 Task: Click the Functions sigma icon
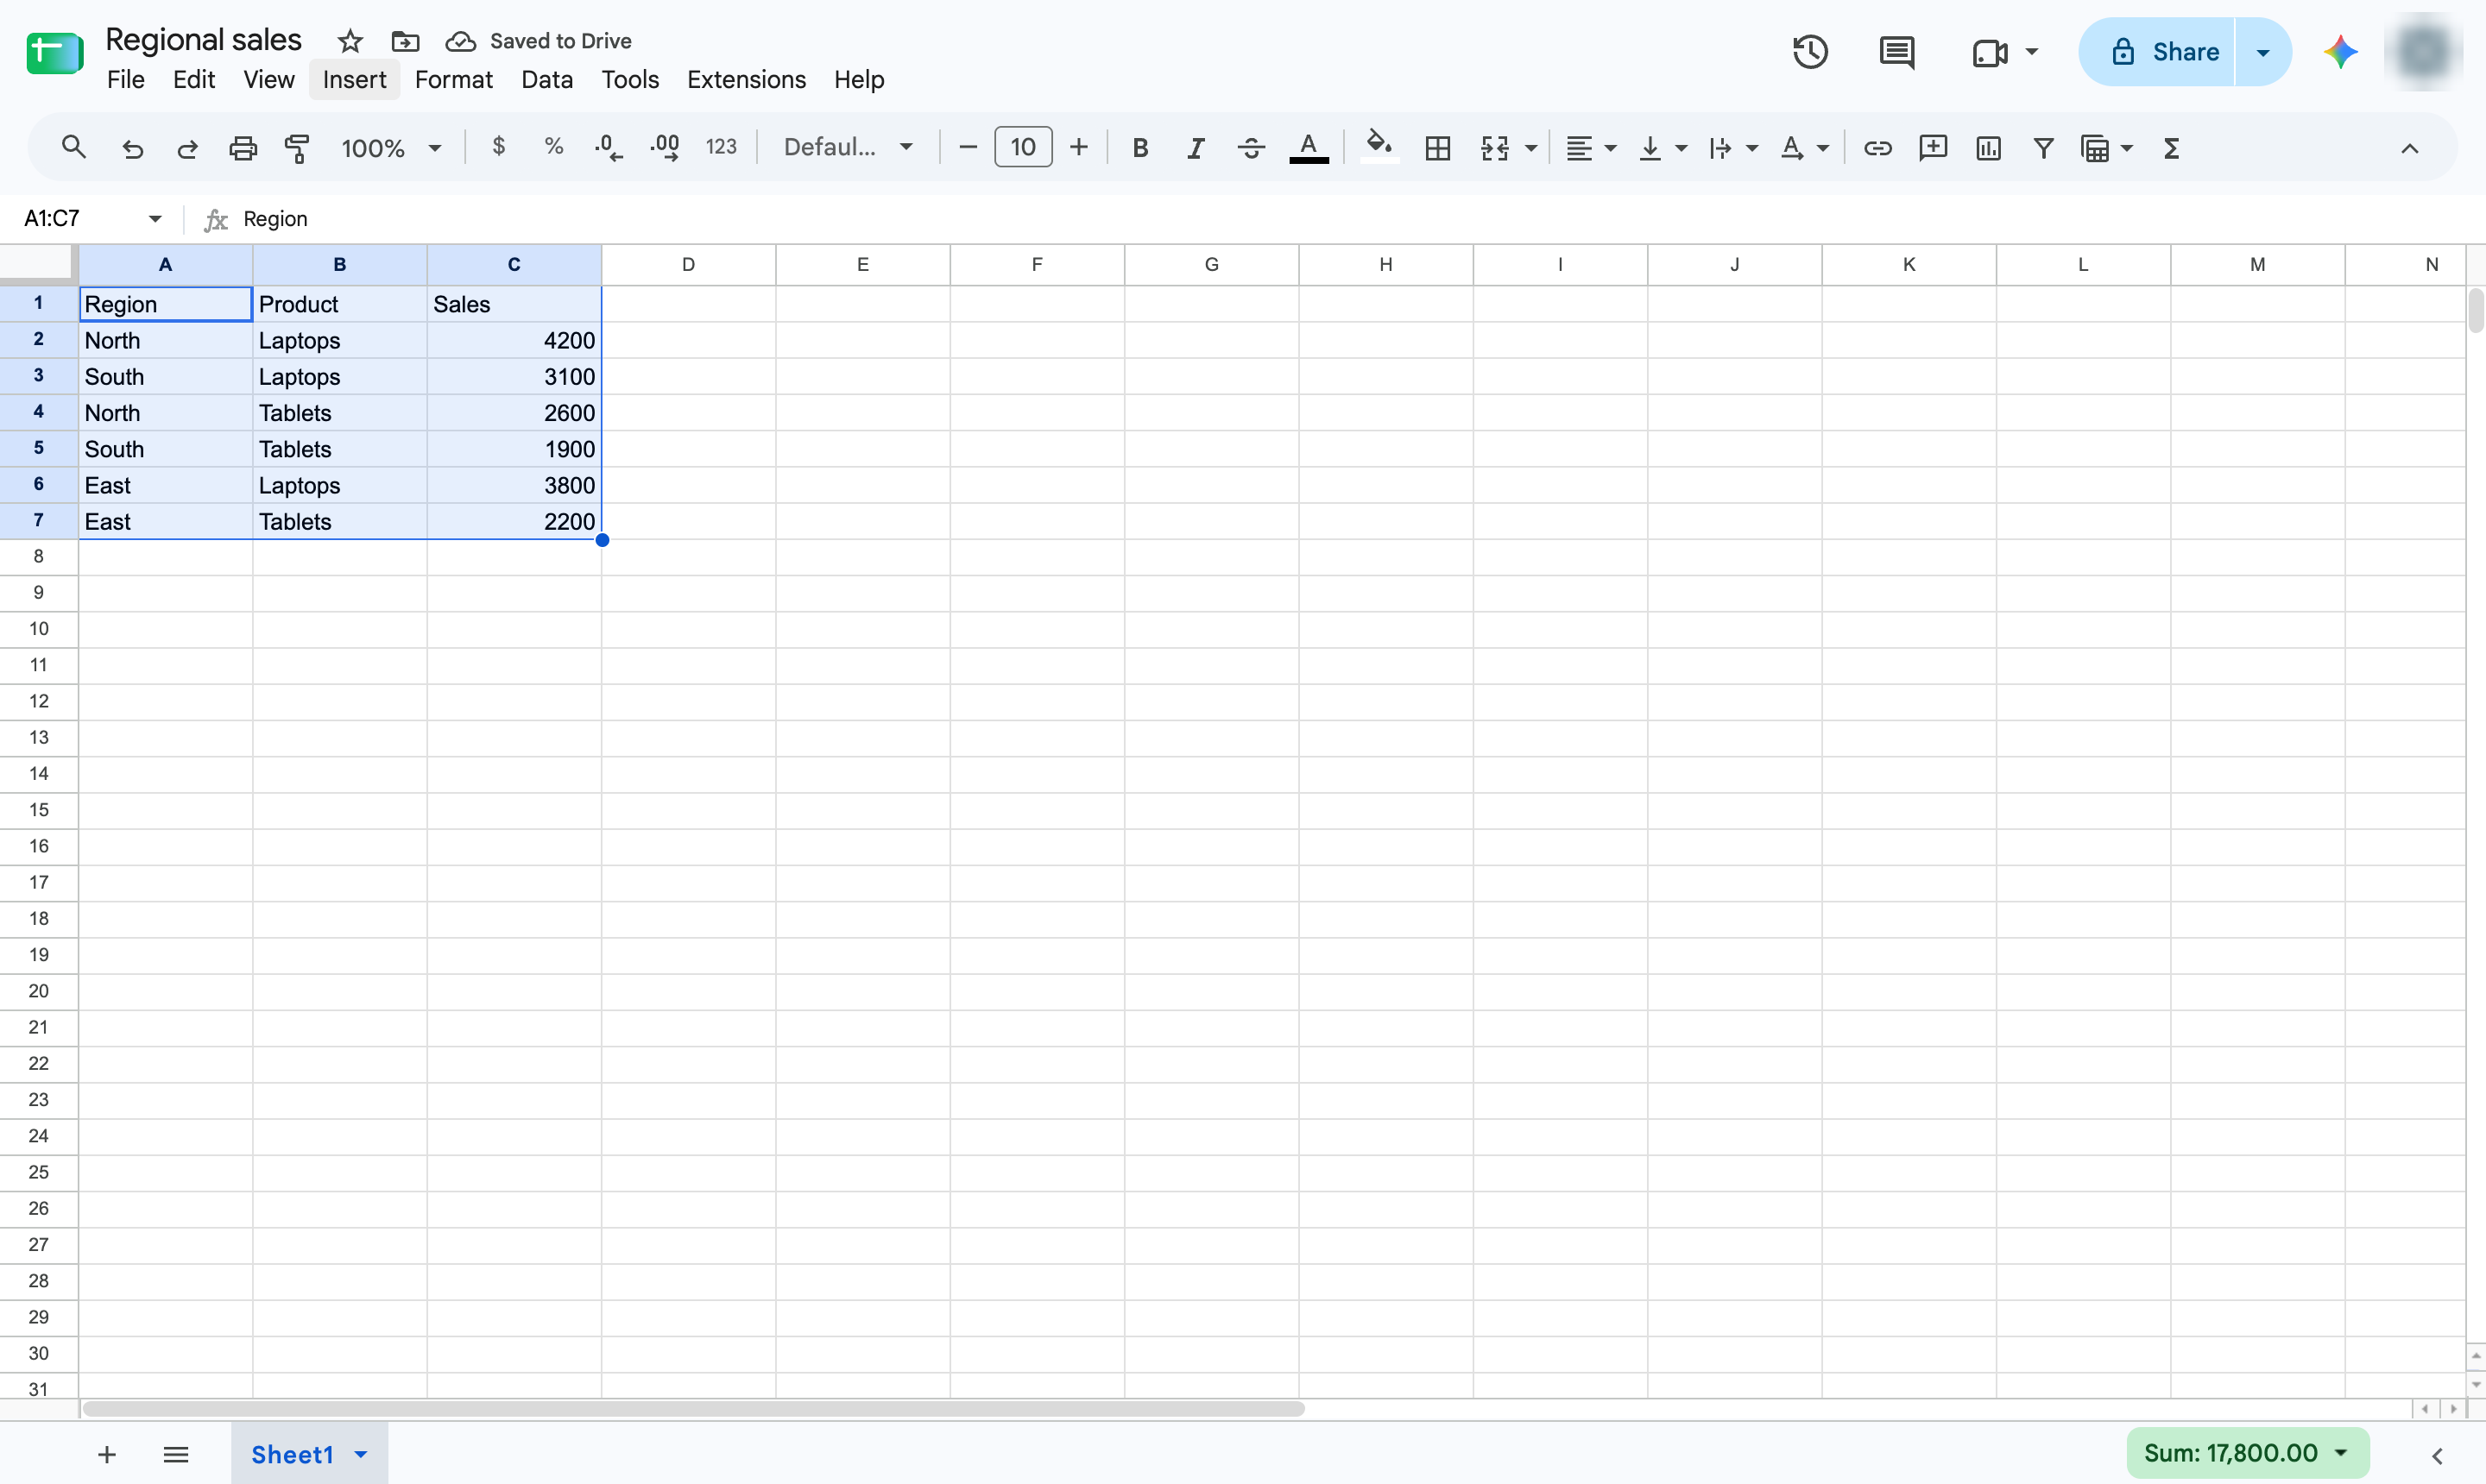pos(2171,148)
